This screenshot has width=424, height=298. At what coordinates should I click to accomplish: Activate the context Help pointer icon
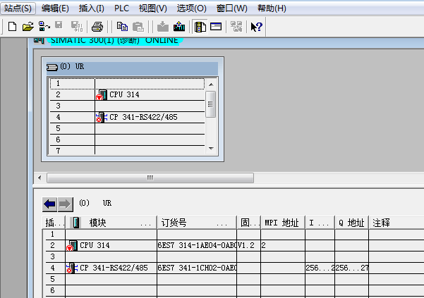[x=256, y=27]
